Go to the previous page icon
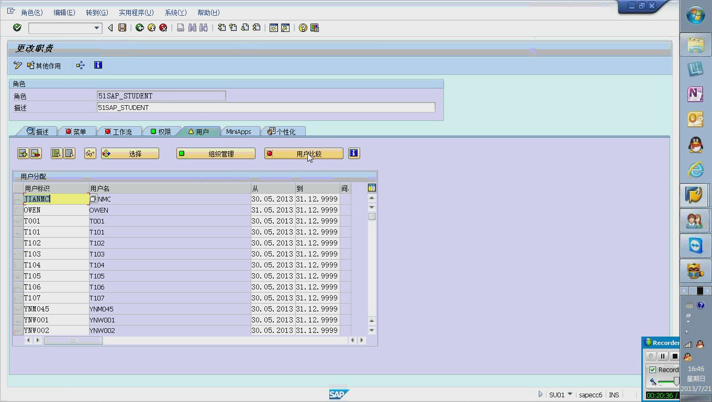The image size is (712, 402). click(x=233, y=28)
